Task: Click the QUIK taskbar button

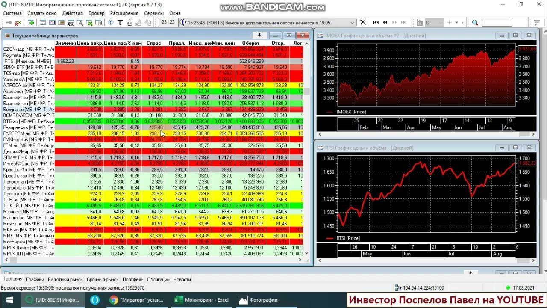Action: coord(52,300)
